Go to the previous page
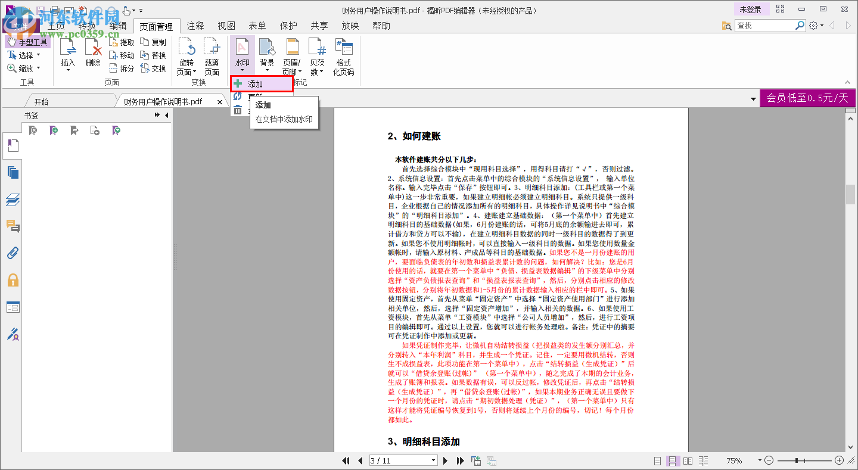Screen dimensions: 858x470 point(360,460)
